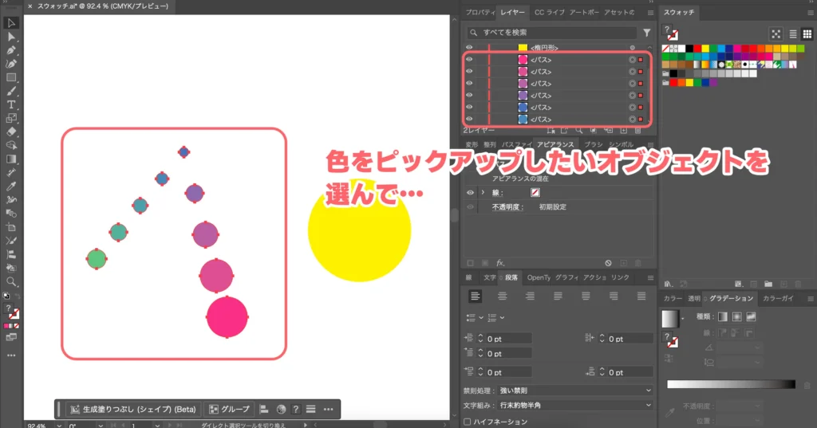Screen dimensions: 817x428
Task: Select the Zoom magnifier tool
Action: tap(11, 281)
